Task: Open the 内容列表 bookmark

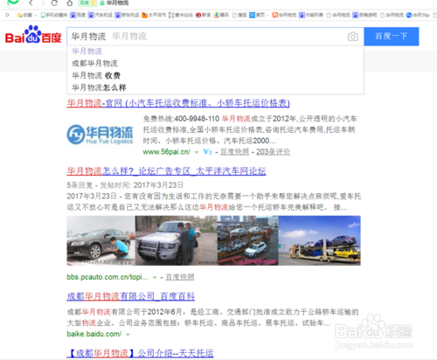Action: tap(311, 15)
